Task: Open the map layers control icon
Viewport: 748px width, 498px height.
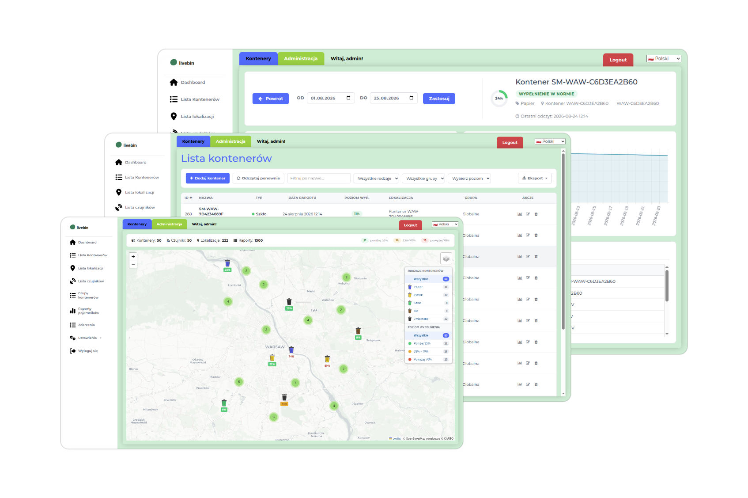Action: coord(446,259)
